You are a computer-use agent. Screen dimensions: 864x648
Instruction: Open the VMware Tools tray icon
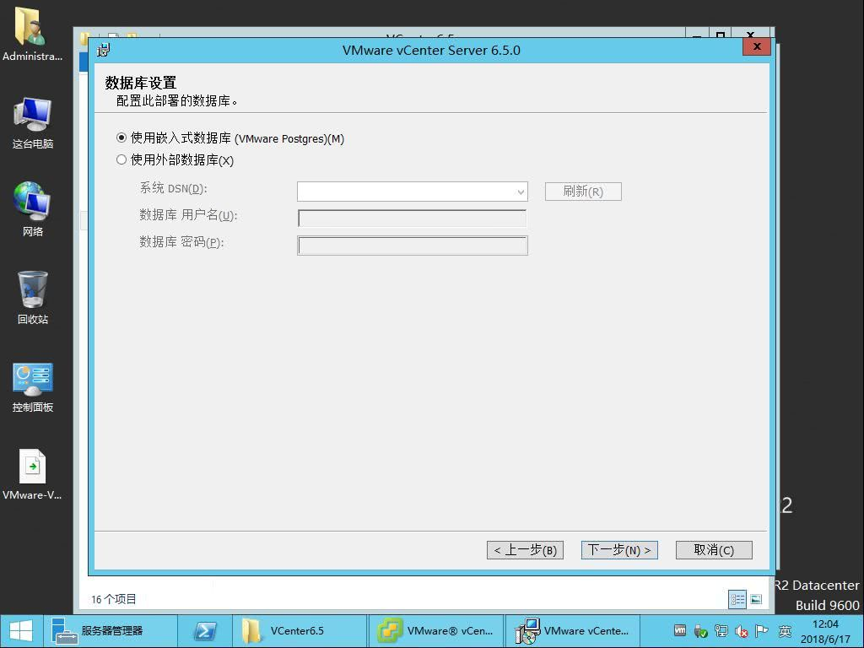pyautogui.click(x=680, y=630)
